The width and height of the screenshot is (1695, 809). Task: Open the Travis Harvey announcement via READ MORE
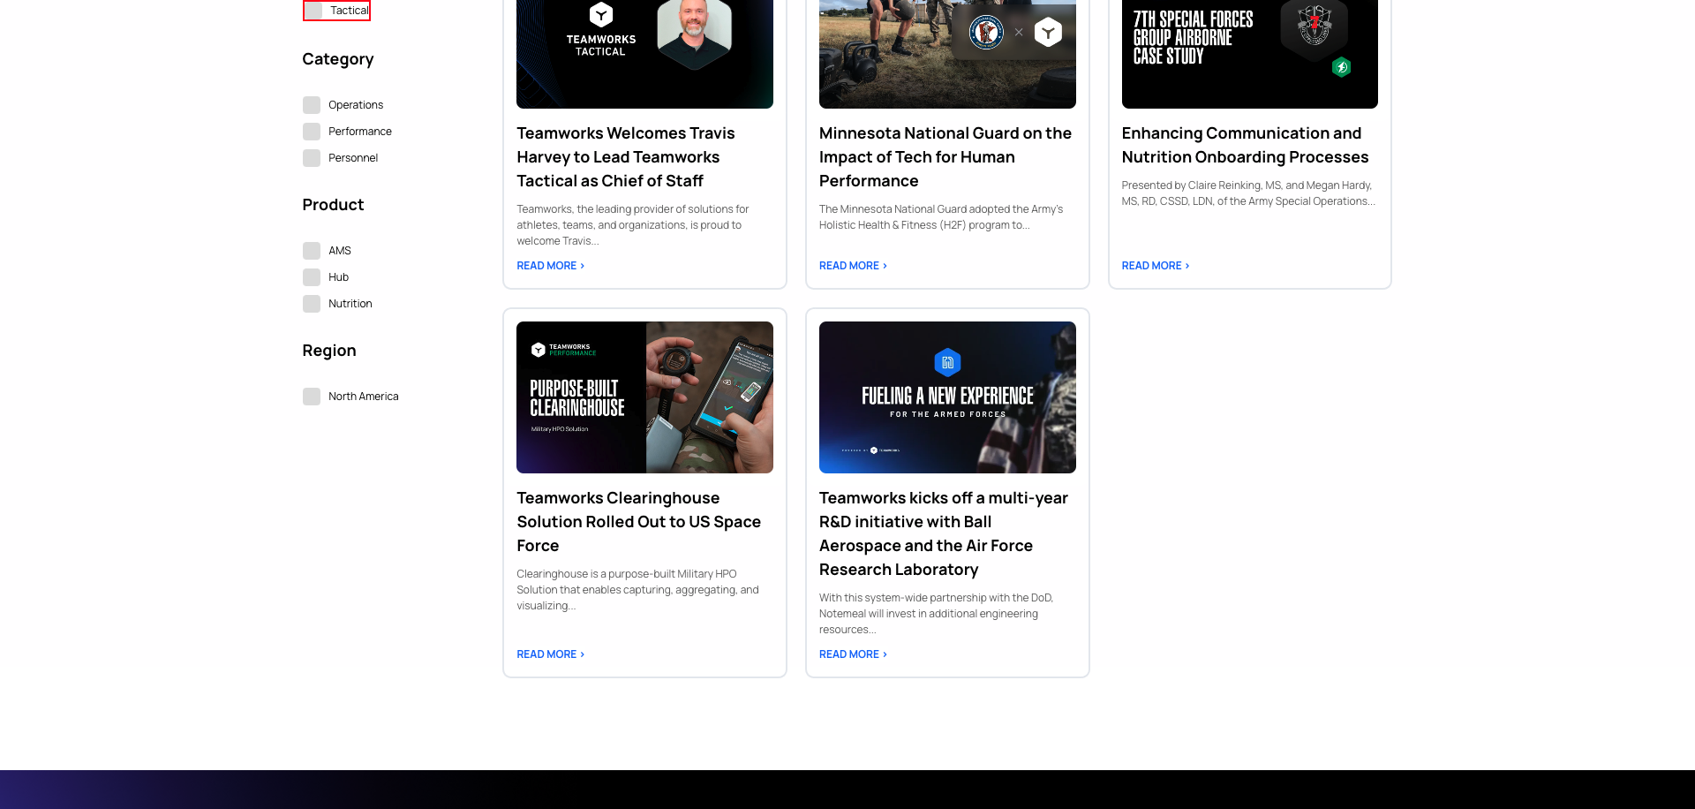point(546,265)
